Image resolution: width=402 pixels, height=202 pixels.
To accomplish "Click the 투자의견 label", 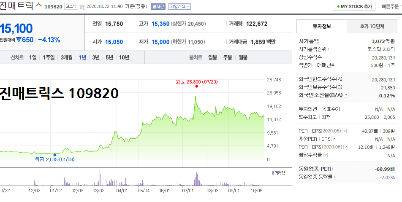I will (x=308, y=109).
